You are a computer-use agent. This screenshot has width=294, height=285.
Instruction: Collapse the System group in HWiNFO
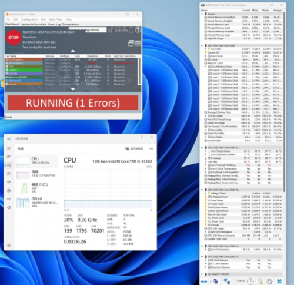coord(202,14)
